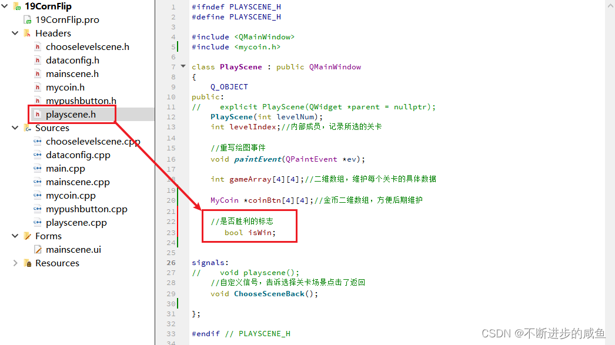Click the mycoin.cpp file icon
The height and width of the screenshot is (345, 615).
pos(38,196)
